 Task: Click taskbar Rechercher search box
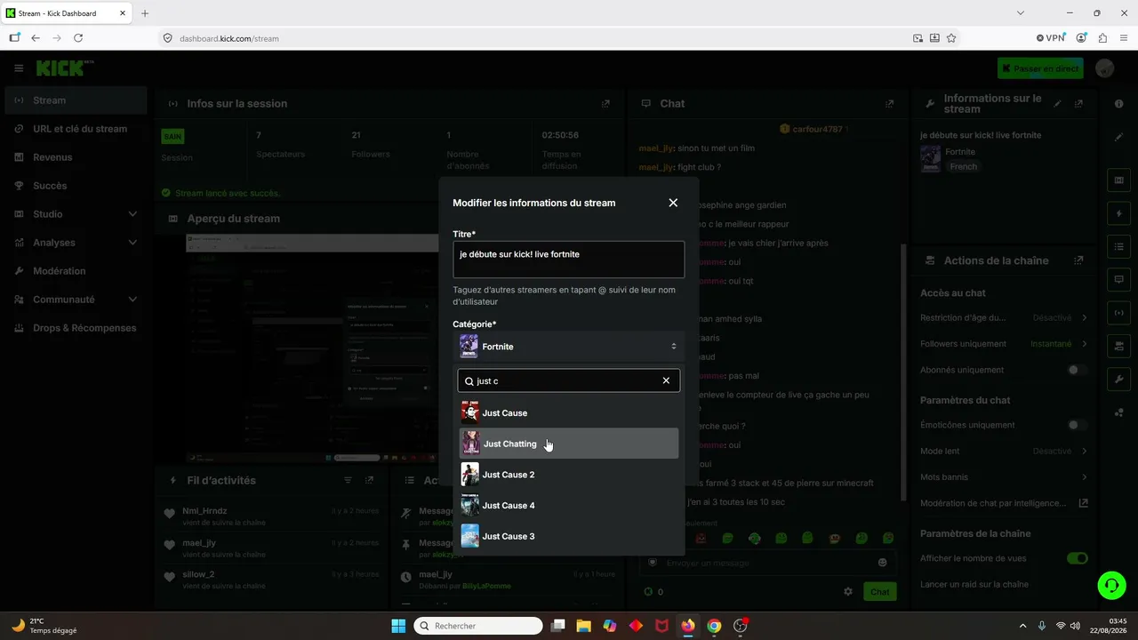click(x=478, y=626)
